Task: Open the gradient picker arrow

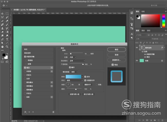Action: tap(82, 77)
